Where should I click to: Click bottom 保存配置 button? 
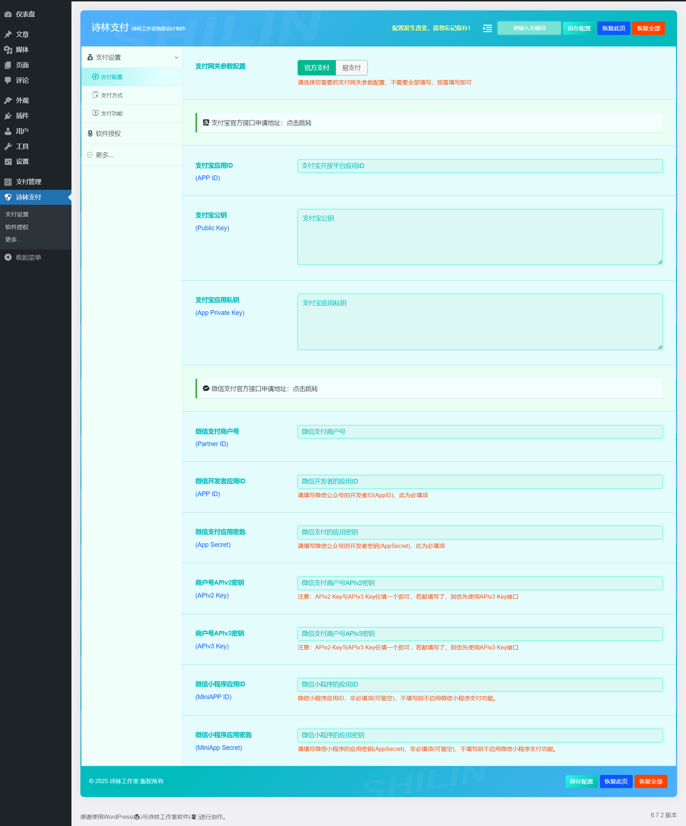point(581,781)
